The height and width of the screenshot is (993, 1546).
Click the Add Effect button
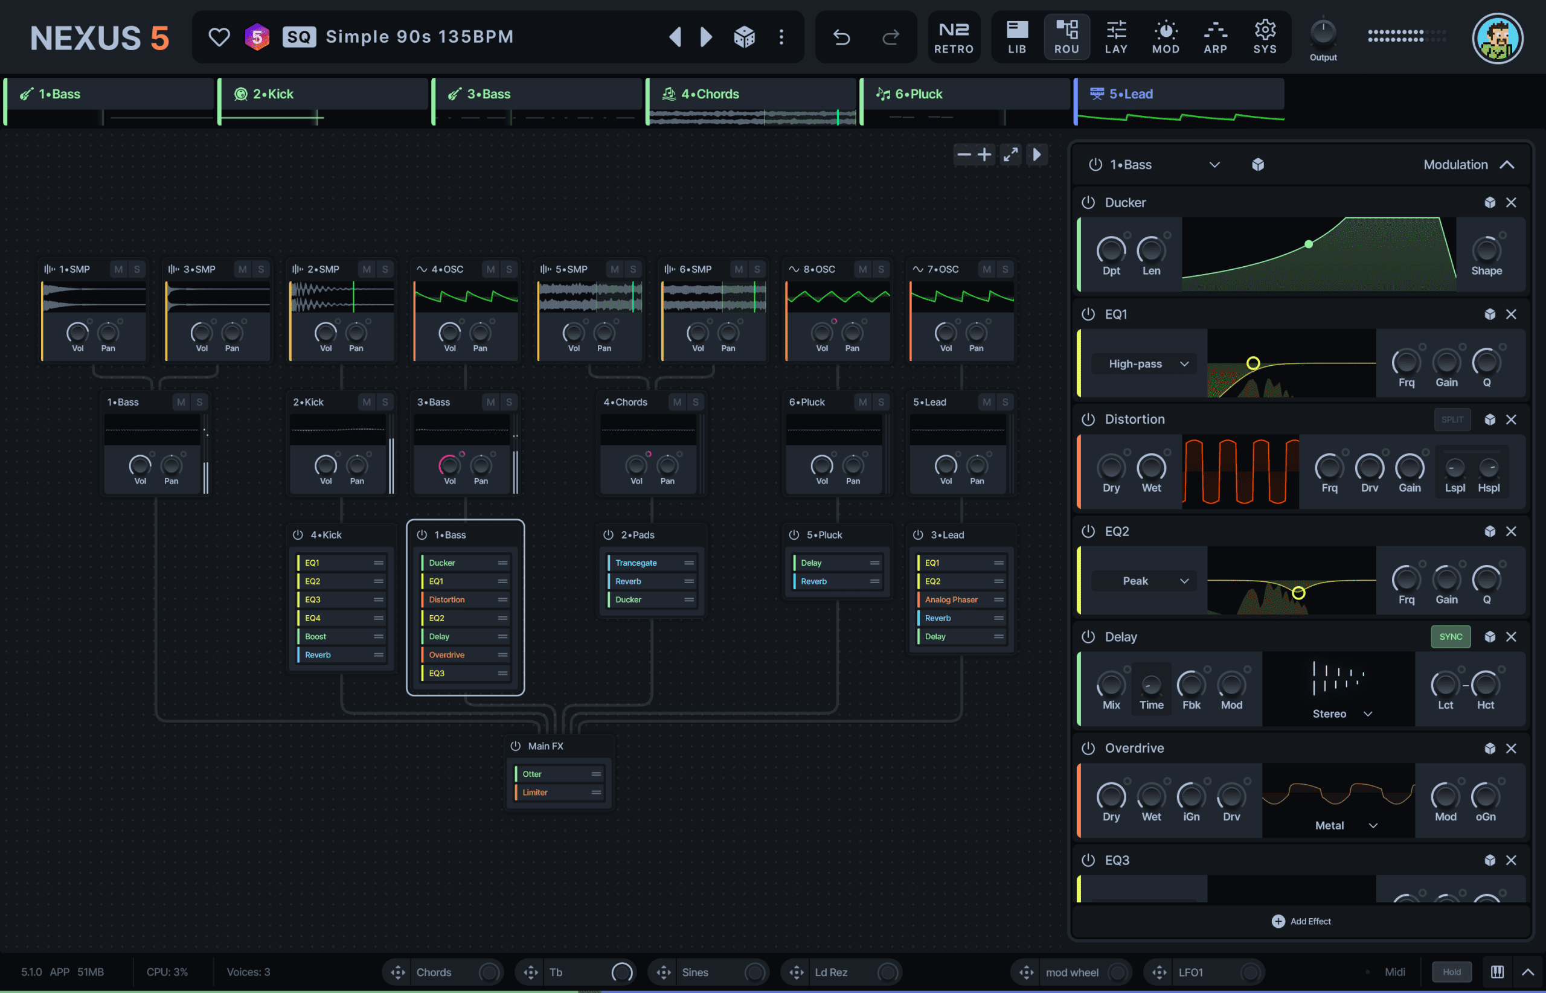[x=1301, y=921]
